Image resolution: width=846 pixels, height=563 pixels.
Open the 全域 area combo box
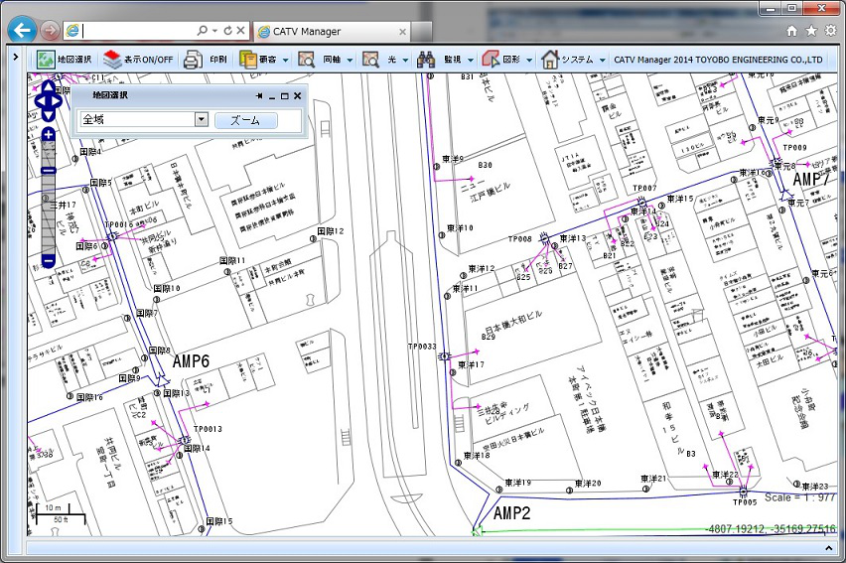144,119
